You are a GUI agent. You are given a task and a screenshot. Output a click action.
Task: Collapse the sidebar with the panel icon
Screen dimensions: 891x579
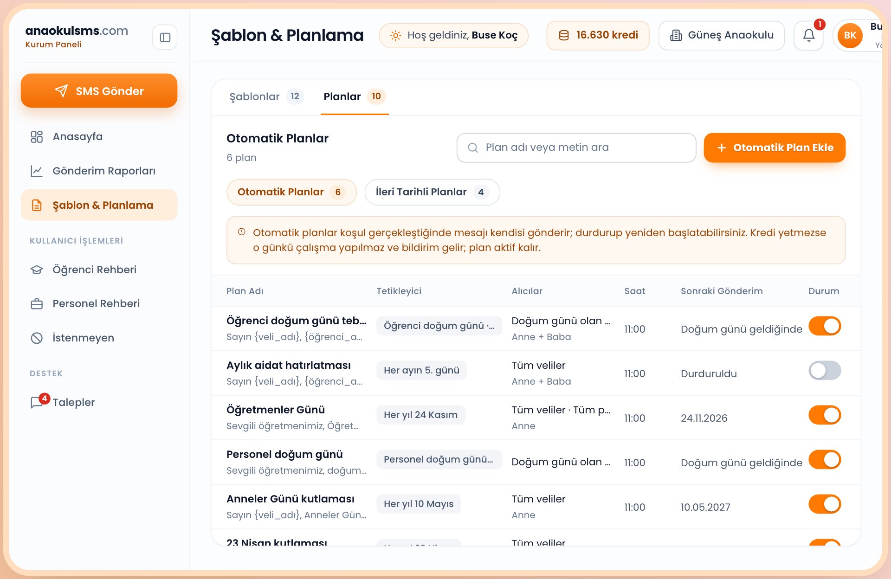pos(165,37)
